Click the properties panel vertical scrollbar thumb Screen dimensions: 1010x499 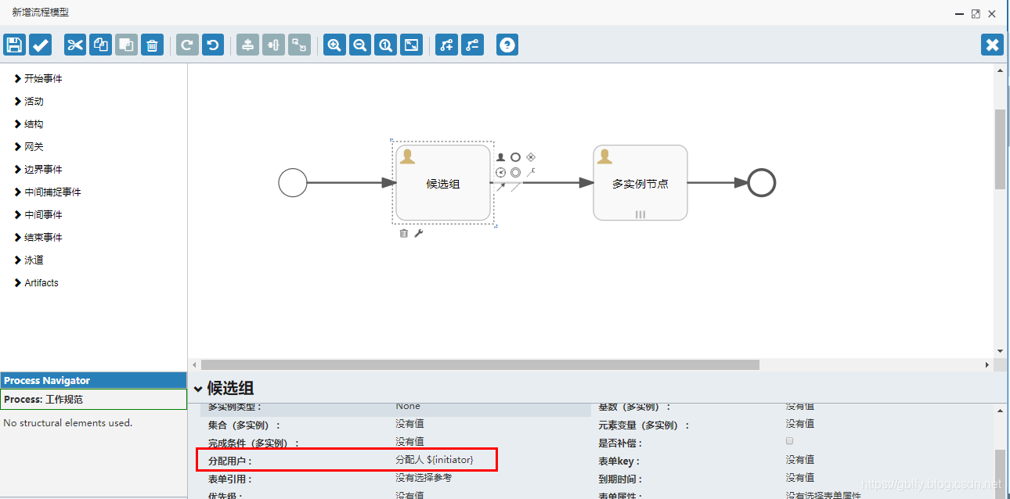tap(1000, 474)
